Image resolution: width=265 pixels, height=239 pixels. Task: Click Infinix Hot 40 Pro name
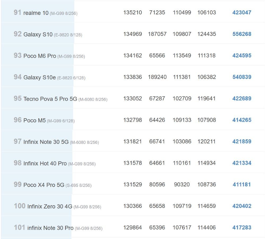click(x=45, y=163)
